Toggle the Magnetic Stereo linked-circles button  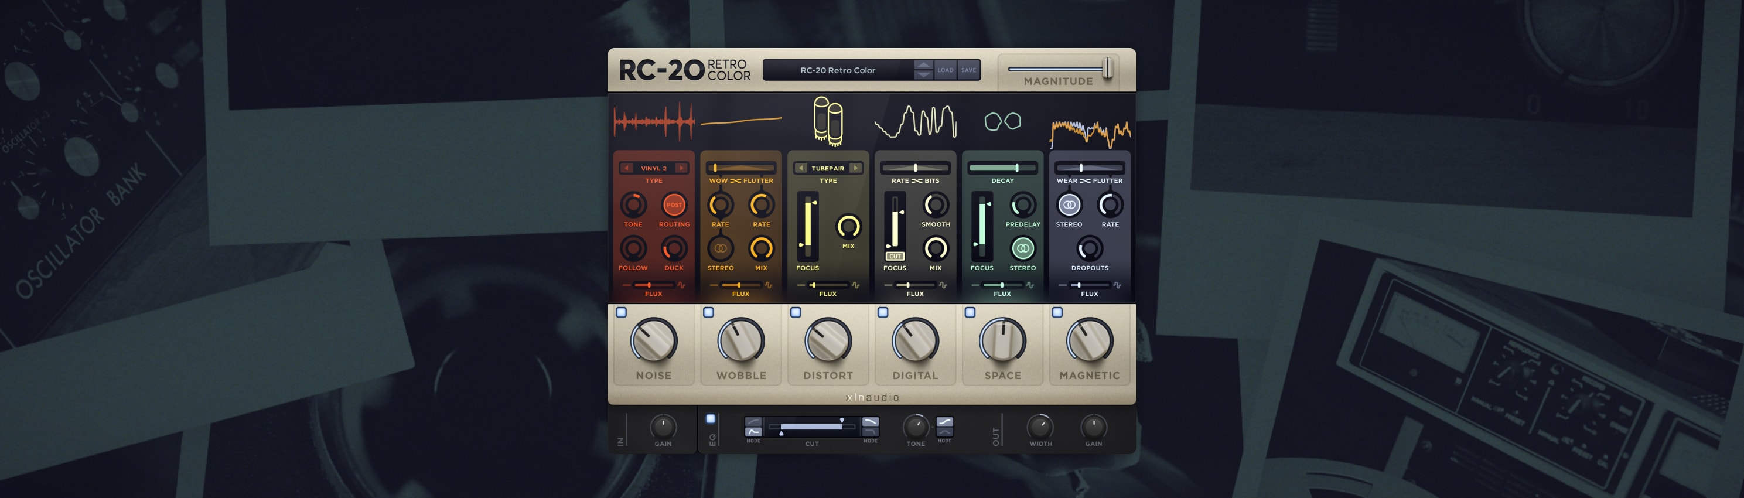1069,204
